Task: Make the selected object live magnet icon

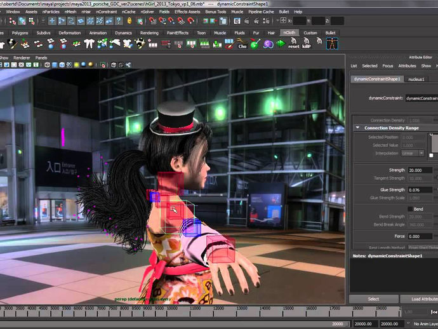Action: (191, 21)
